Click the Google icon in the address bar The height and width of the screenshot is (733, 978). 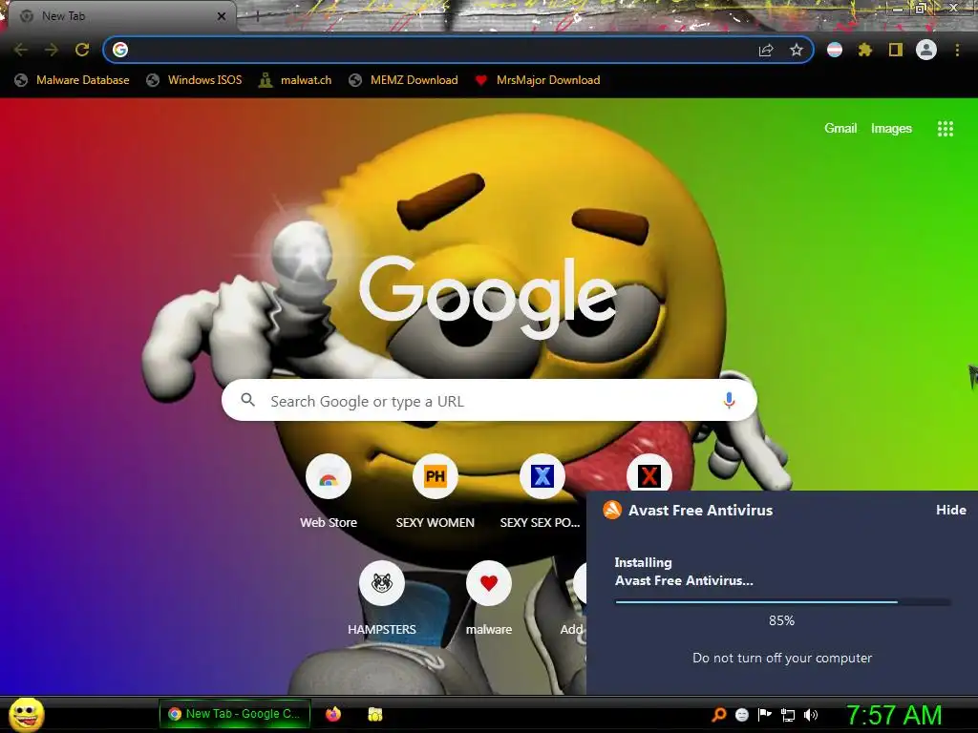point(120,50)
